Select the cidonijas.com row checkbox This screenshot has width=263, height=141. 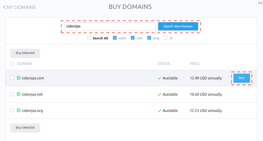12,78
